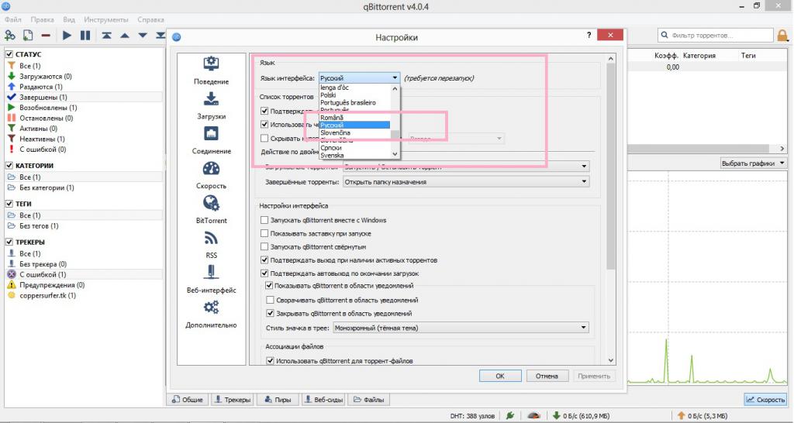Select Svenska in the language list
794x423 pixels.
click(x=332, y=156)
